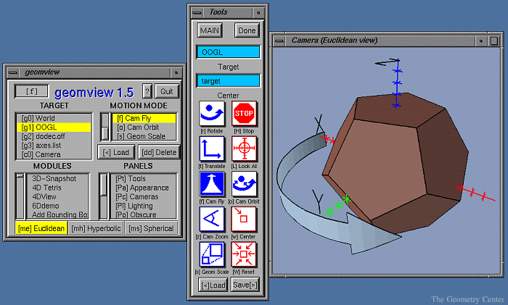Viewport: 508px width, 305px height.
Task: Select the Euclidean space toggle
Action: pyautogui.click(x=42, y=228)
